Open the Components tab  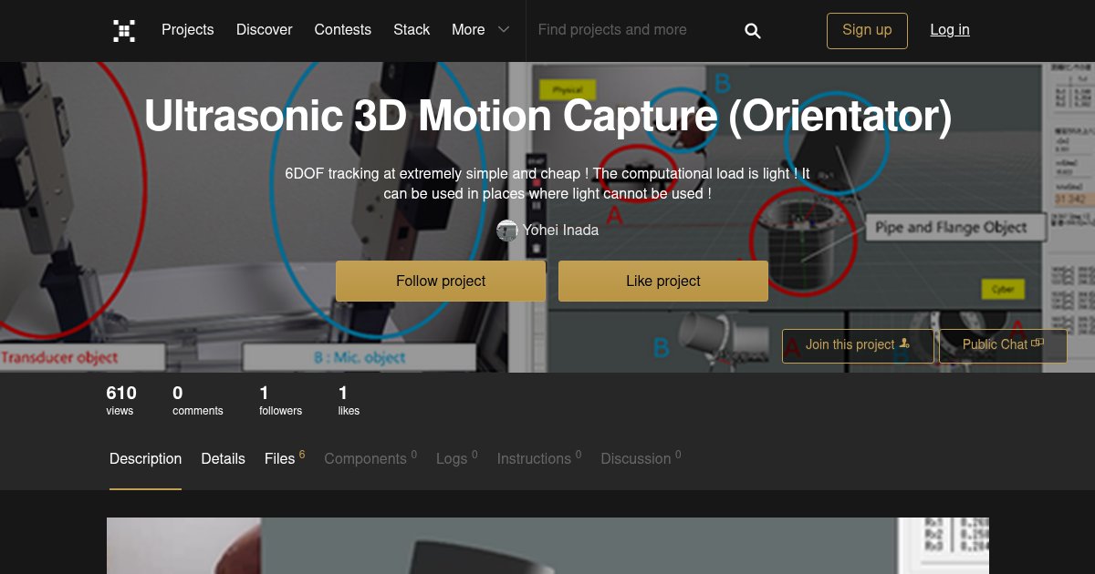(370, 458)
